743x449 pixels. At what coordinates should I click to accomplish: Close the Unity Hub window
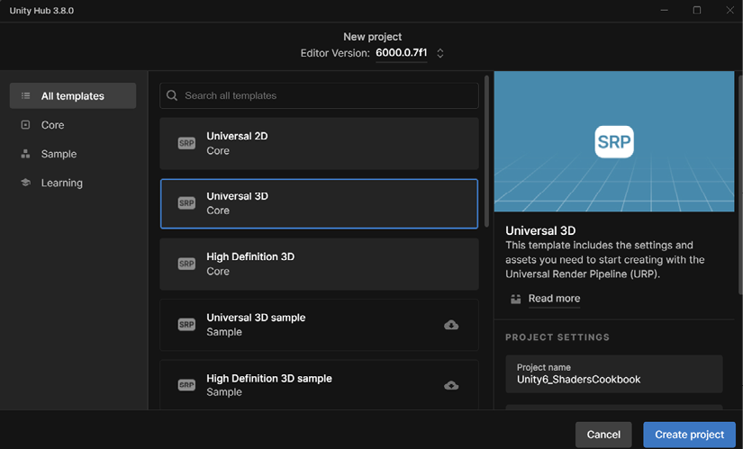click(730, 10)
